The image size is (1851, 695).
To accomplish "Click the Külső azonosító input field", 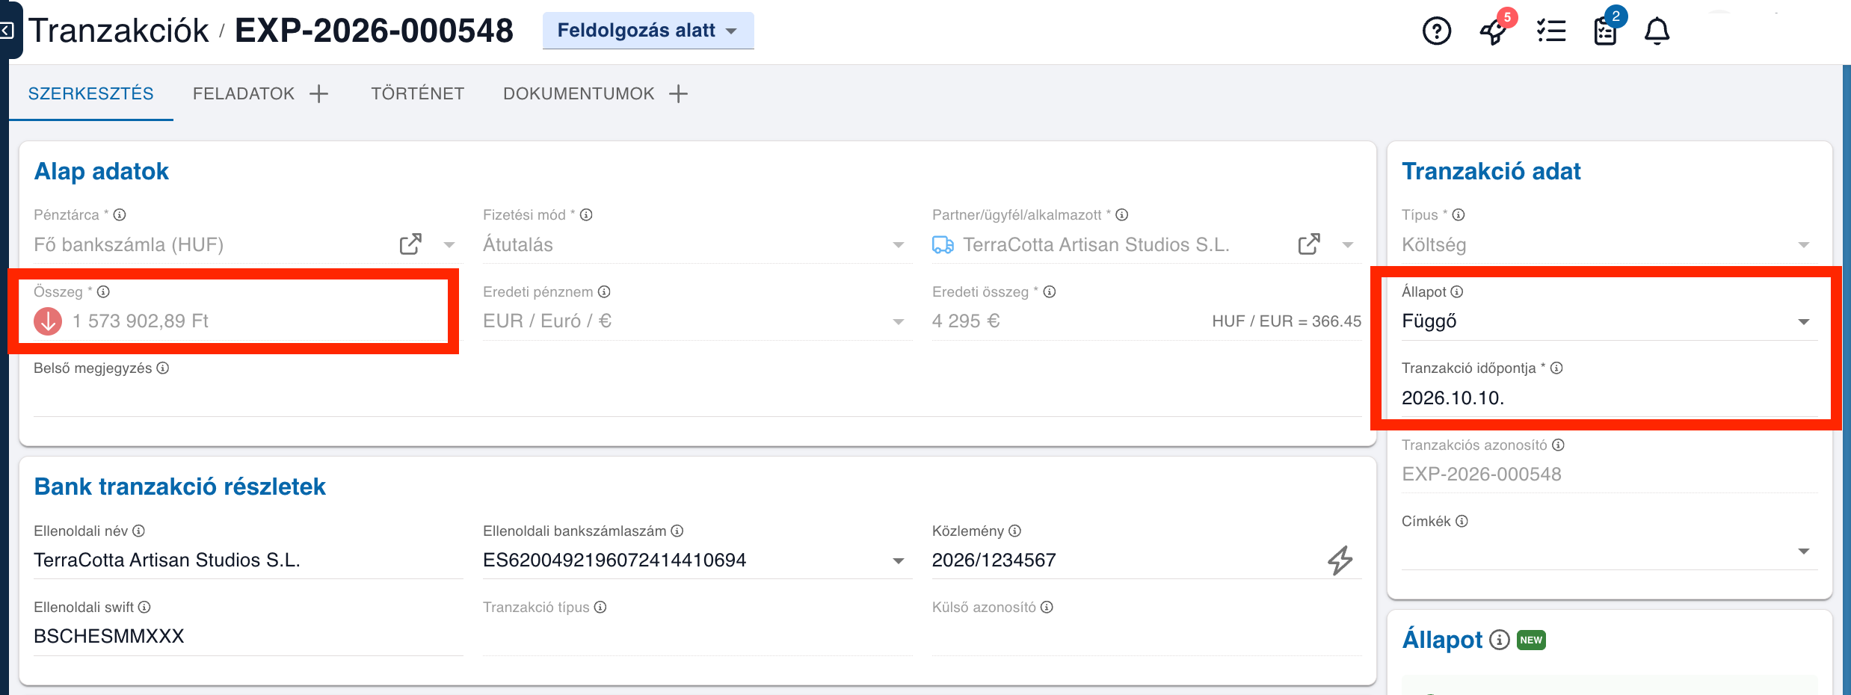I will (x=1147, y=637).
